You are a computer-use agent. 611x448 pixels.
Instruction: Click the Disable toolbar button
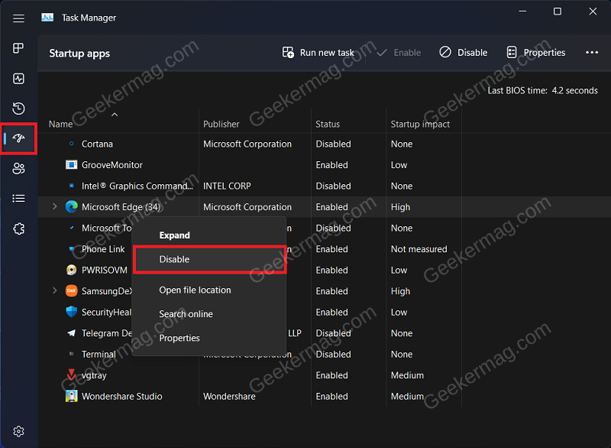[x=464, y=53]
